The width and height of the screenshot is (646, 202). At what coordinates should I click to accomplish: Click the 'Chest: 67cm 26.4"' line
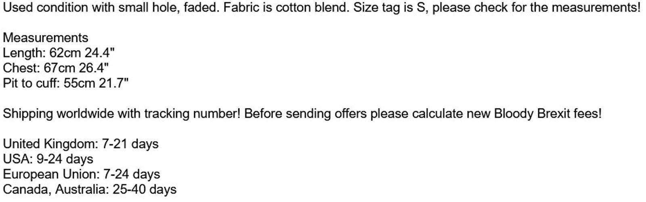pyautogui.click(x=56, y=68)
